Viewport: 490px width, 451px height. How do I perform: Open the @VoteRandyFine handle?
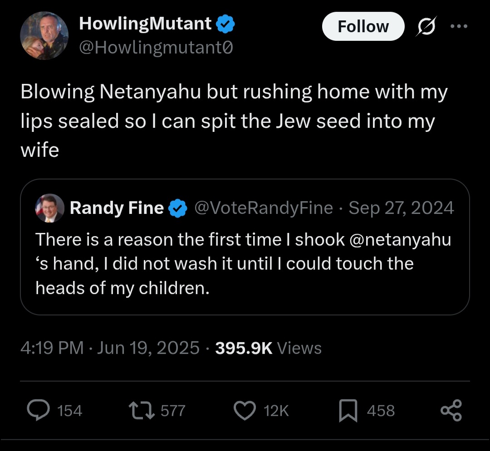(264, 208)
